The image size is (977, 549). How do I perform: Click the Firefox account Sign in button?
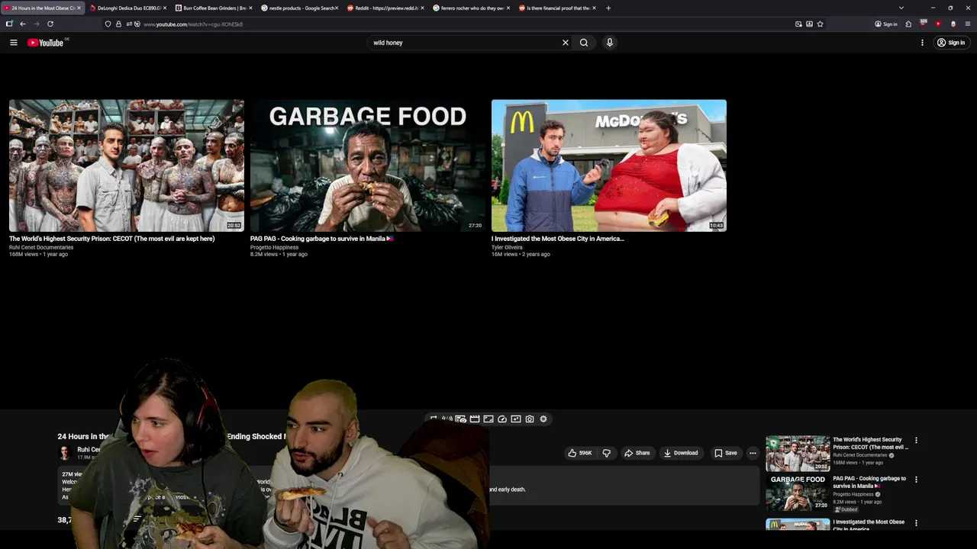(x=886, y=24)
